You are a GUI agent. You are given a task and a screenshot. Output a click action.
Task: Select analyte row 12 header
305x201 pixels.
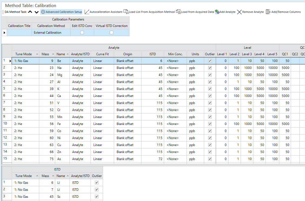(7, 138)
